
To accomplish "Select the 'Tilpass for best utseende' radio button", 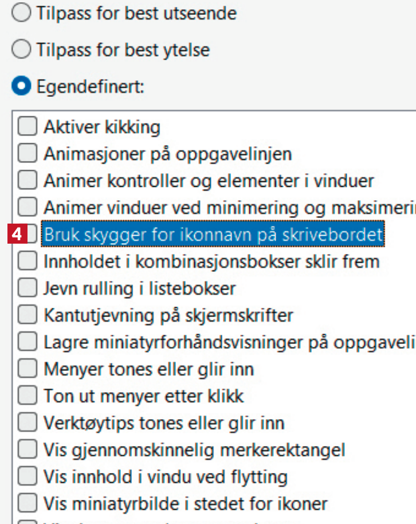I will click(x=22, y=13).
